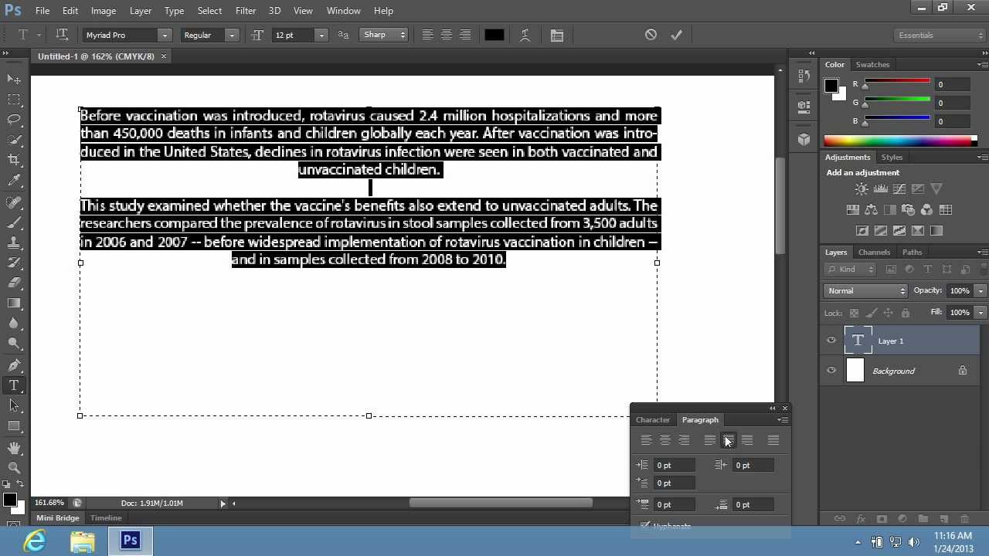This screenshot has width=989, height=556.
Task: Justify last left in Paragraph panel
Action: 709,440
